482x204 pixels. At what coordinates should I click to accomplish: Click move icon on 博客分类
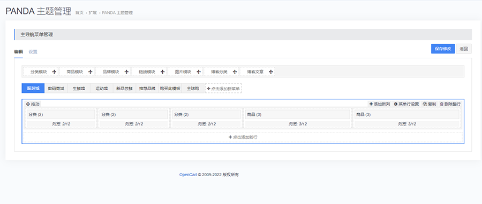[235, 72]
